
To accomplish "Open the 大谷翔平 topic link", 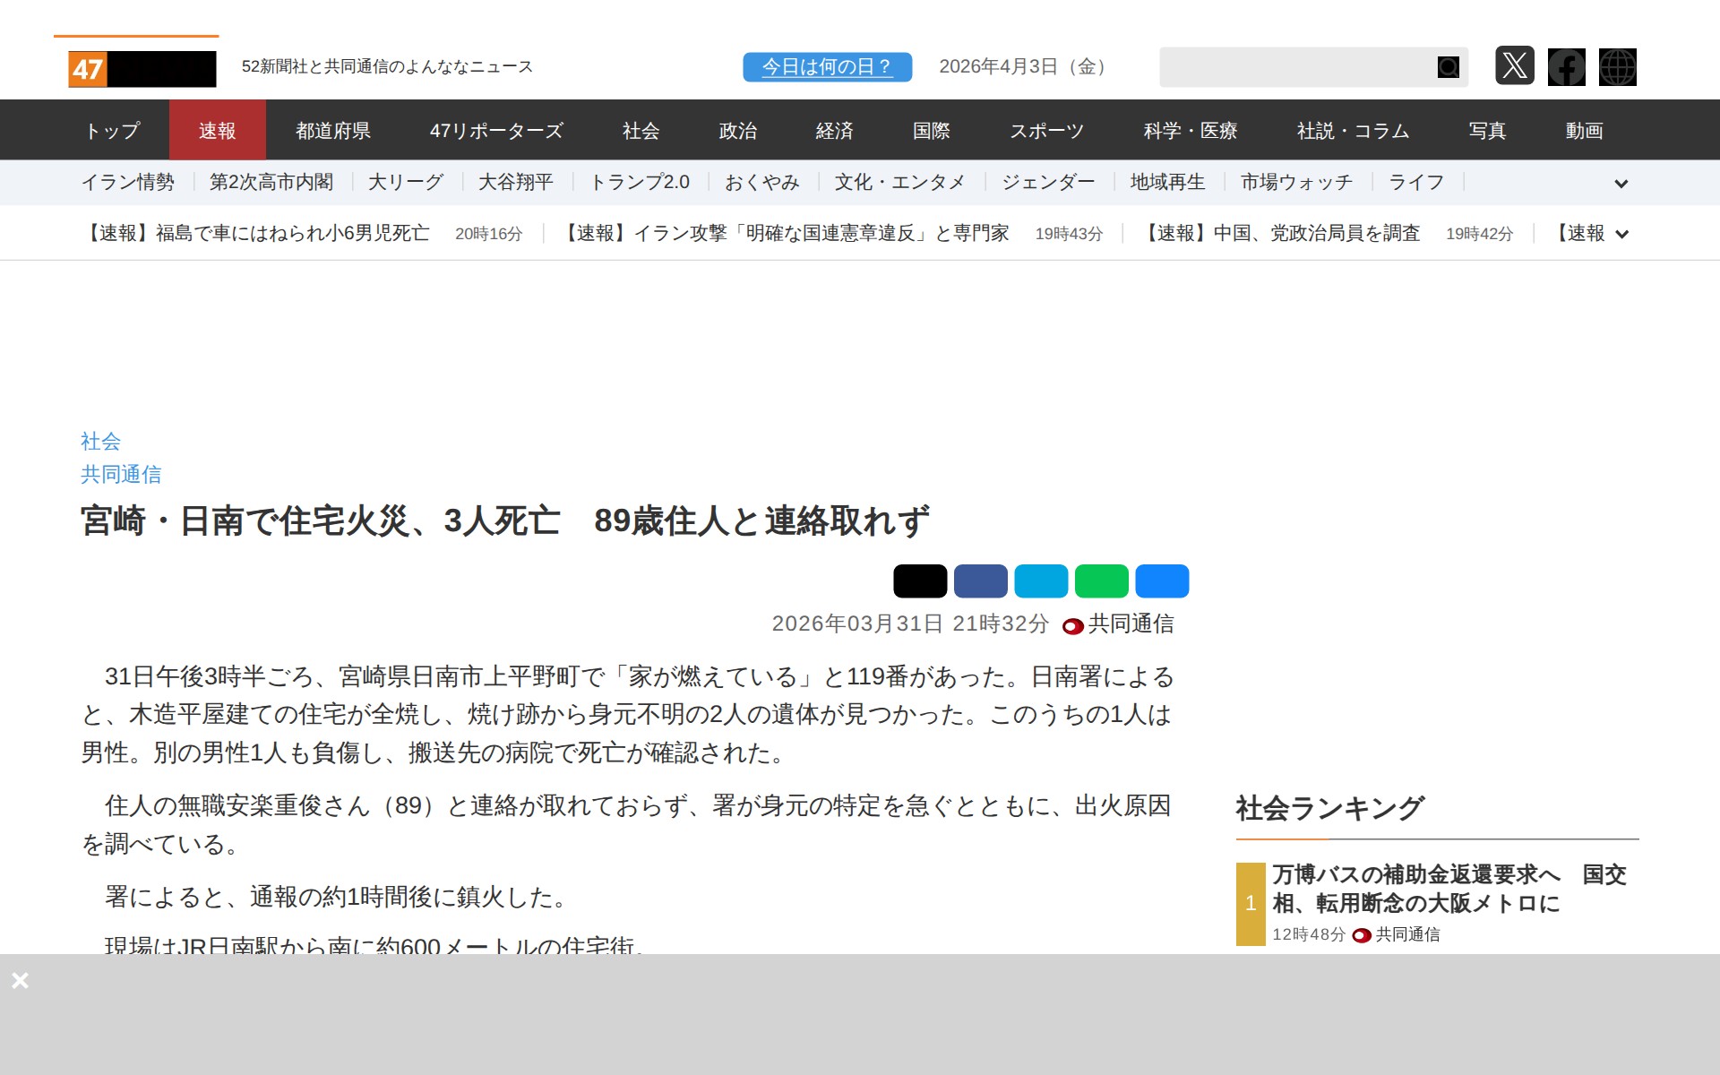I will pyautogui.click(x=515, y=183).
